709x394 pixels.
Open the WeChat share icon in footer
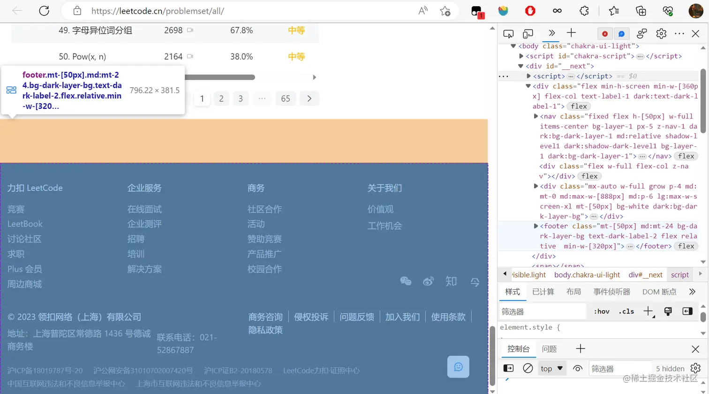406,281
